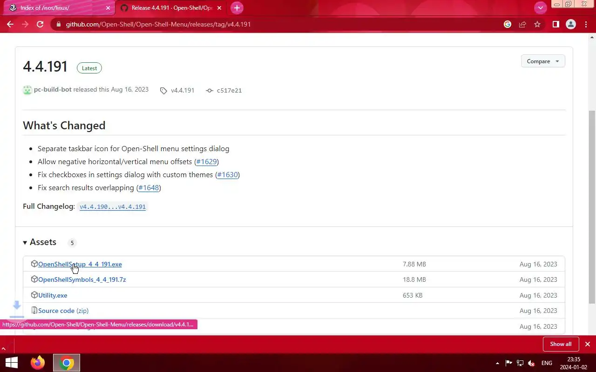Click the What's Changed heading
This screenshot has height=372, width=596.
click(64, 126)
